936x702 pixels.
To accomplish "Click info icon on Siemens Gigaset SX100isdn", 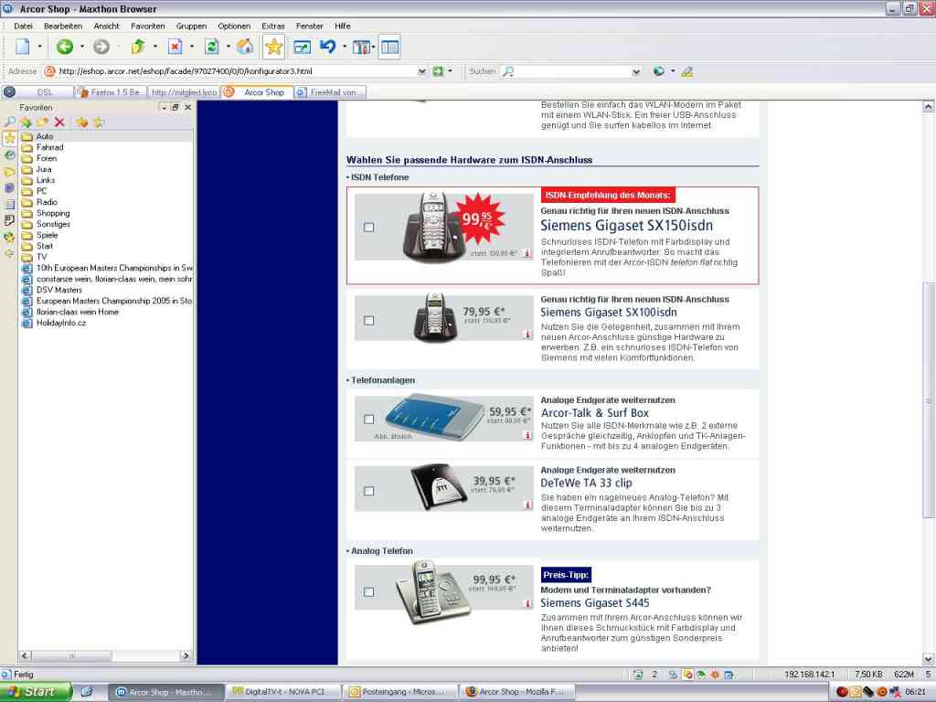I will coord(527,334).
